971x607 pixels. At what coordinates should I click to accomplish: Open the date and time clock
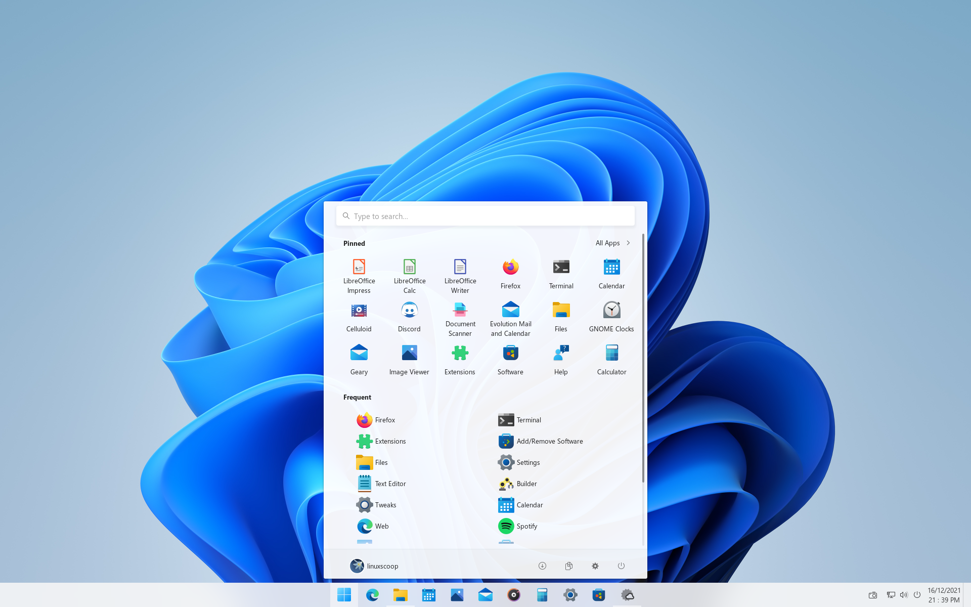click(x=944, y=595)
